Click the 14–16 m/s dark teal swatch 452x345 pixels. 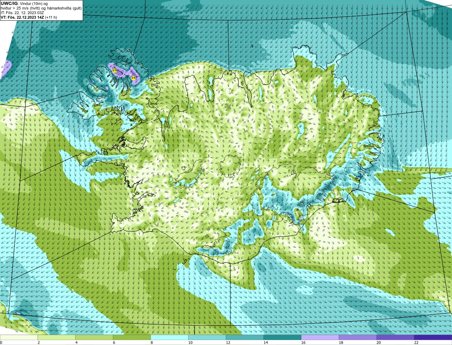point(282,337)
